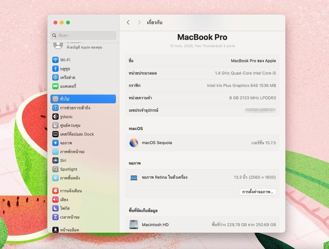This screenshot has height=249, width=329.
Task: Click the ชื่อ (name) row label
Action: click(131, 61)
